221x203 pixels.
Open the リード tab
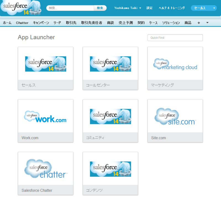(x=57, y=23)
